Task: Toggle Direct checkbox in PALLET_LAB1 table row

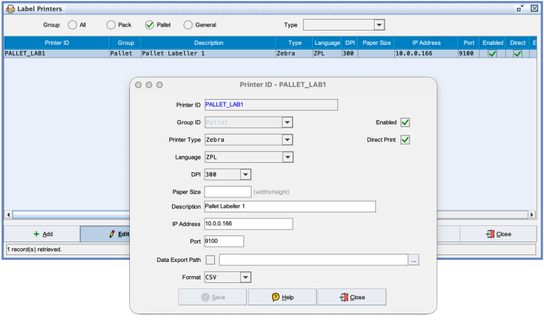Action: 517,54
